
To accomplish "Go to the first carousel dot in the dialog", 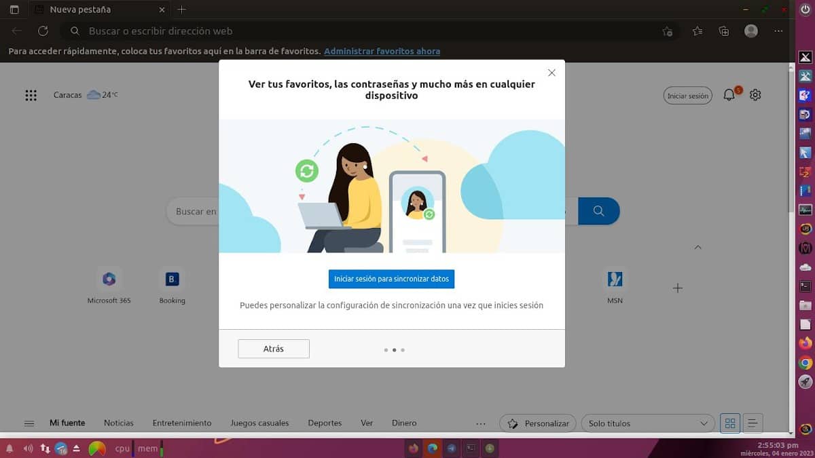I will click(386, 350).
